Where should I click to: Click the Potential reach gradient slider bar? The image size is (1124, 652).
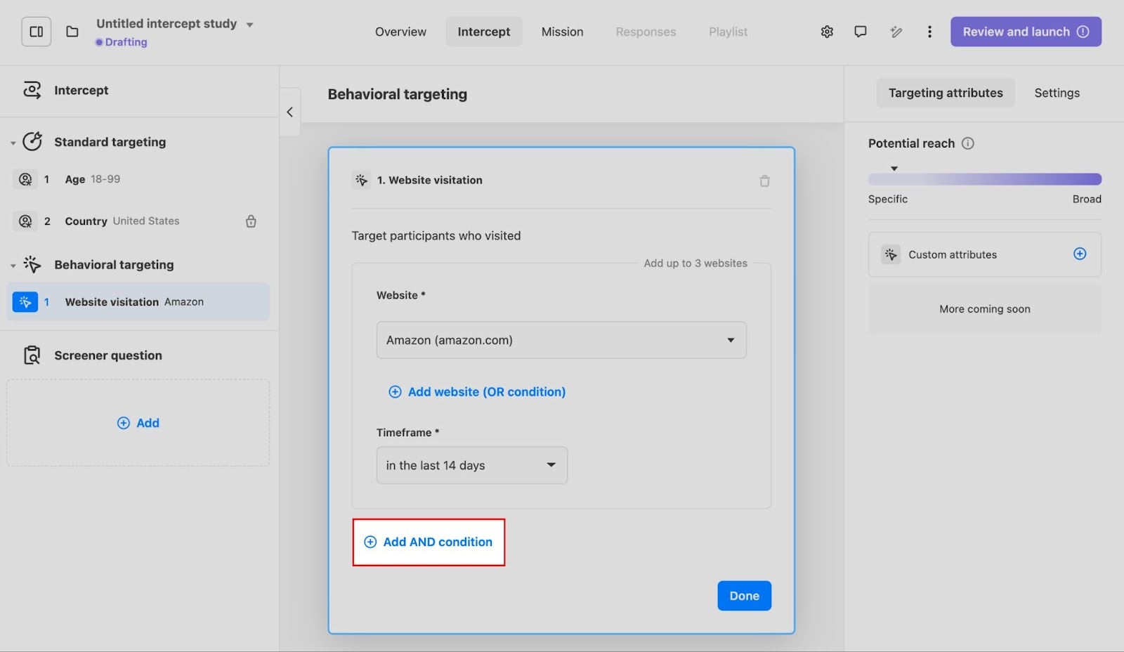point(984,179)
